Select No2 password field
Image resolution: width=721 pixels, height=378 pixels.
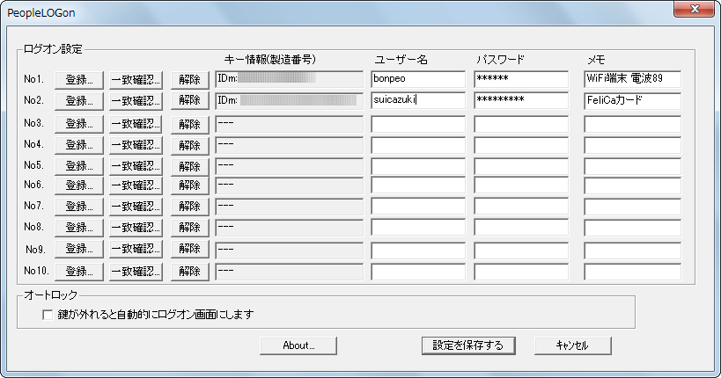[x=521, y=100]
